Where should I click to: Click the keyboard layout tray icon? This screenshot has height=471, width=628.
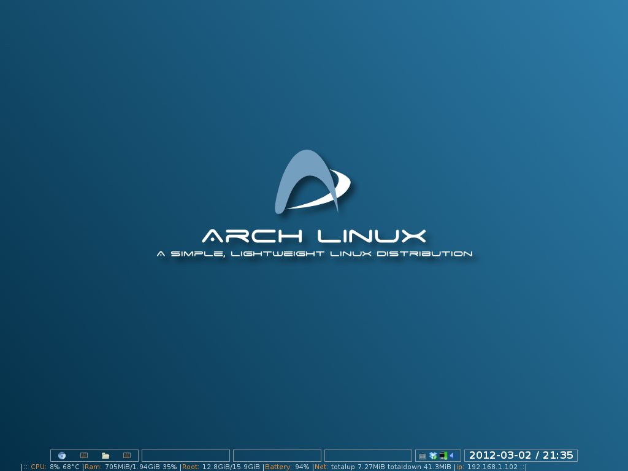point(422,456)
